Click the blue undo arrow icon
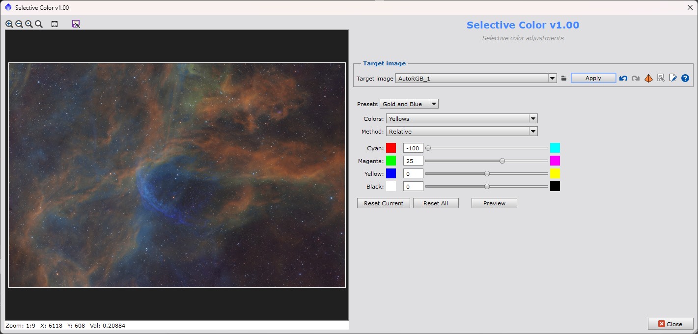 click(623, 78)
